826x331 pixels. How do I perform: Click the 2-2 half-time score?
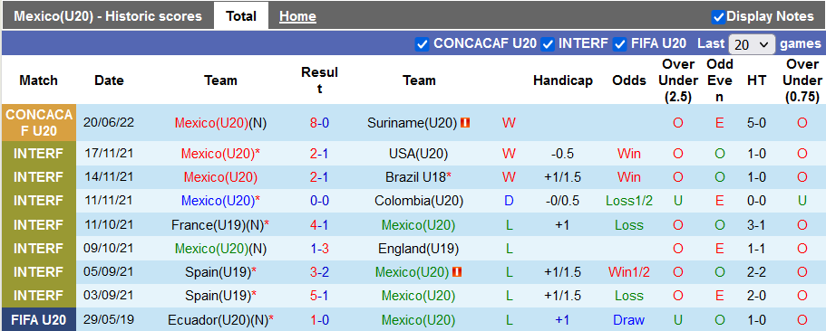click(x=756, y=271)
